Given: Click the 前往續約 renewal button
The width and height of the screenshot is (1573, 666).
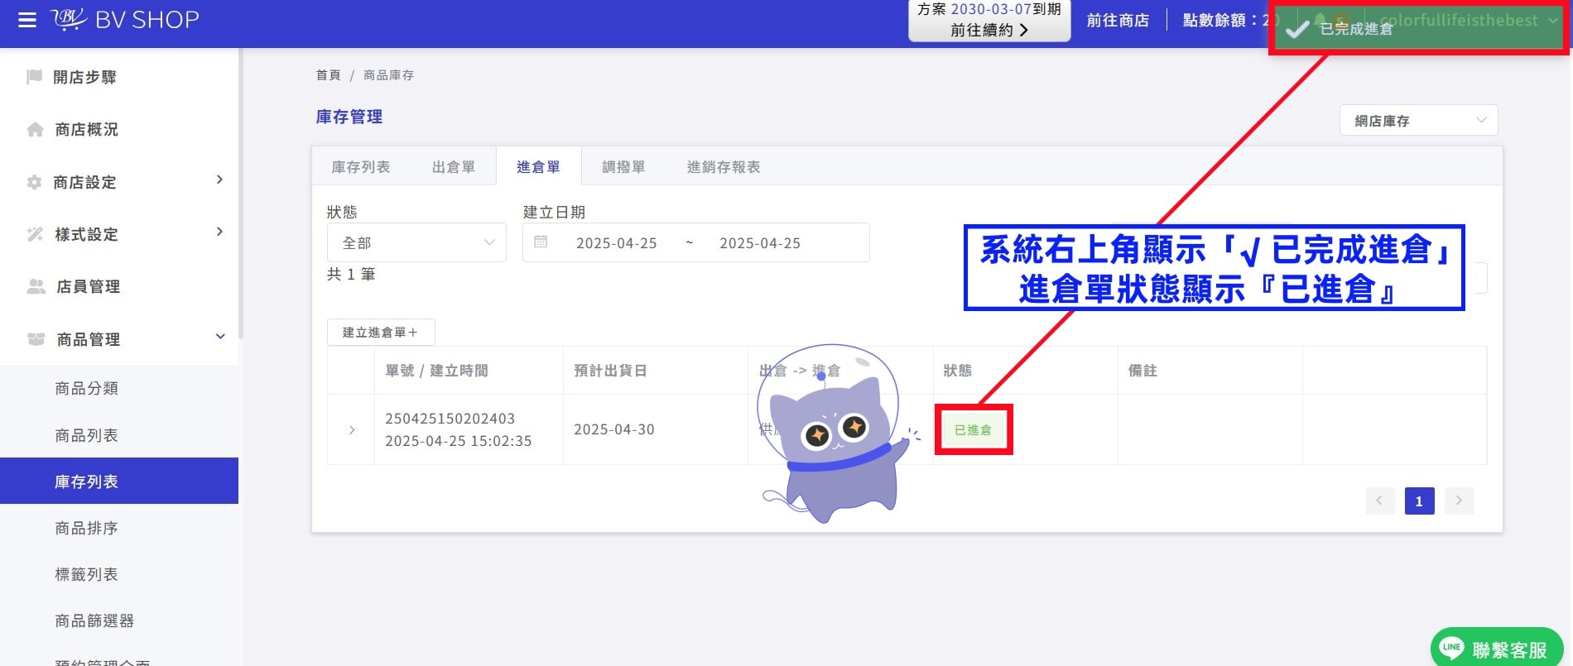Looking at the screenshot, I should [x=989, y=30].
